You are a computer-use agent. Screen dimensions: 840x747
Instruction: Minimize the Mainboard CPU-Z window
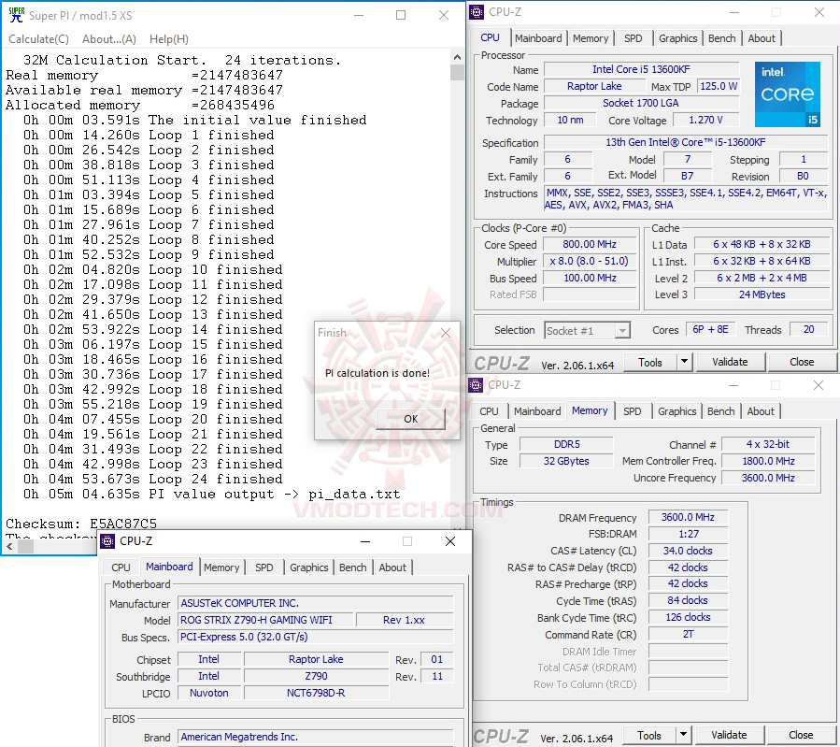tap(365, 541)
